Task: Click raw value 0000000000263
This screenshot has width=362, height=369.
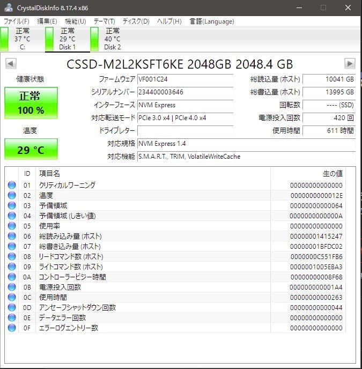Action: [x=316, y=298]
